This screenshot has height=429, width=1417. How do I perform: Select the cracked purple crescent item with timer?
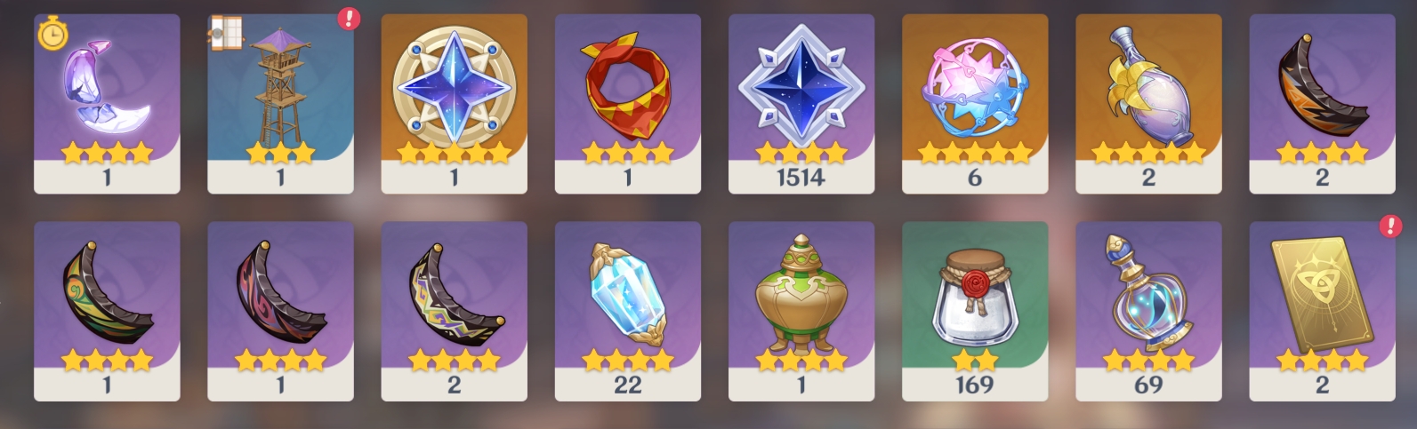click(107, 104)
